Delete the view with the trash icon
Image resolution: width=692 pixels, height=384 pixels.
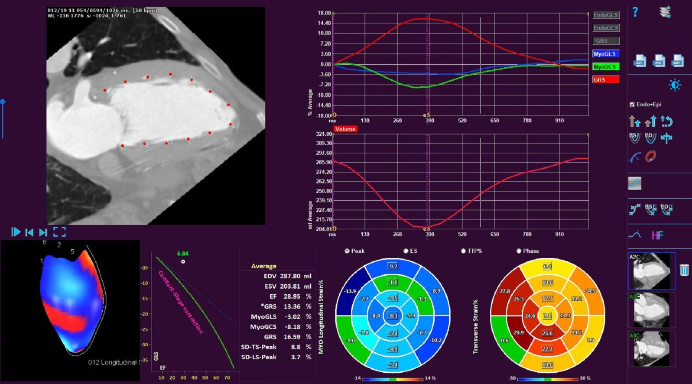point(684,270)
